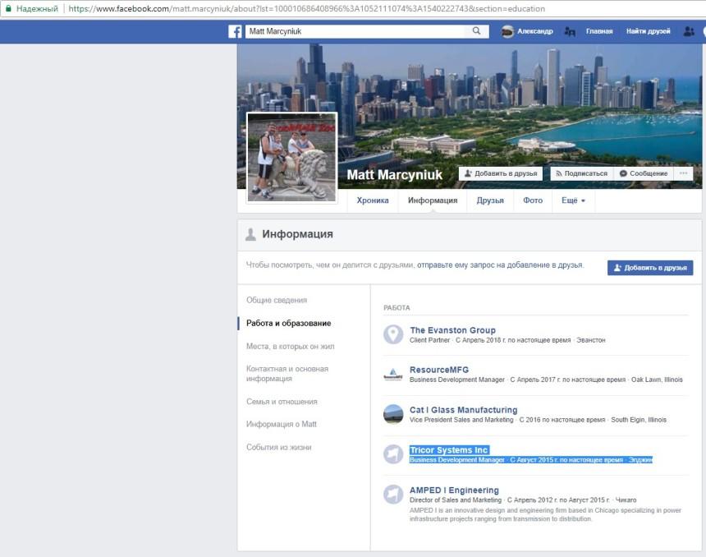Image resolution: width=706 pixels, height=557 pixels.
Task: Click the secure lock icon in address bar
Action: (8, 8)
